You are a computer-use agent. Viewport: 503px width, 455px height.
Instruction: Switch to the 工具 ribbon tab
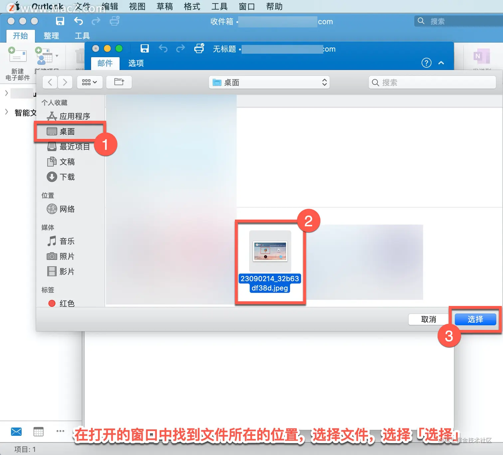click(82, 36)
